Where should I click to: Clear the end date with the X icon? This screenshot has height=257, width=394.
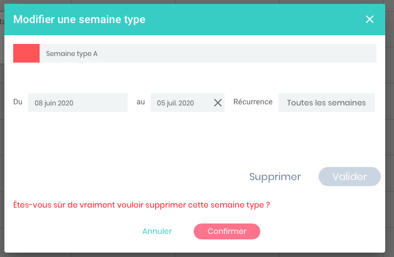(x=217, y=103)
